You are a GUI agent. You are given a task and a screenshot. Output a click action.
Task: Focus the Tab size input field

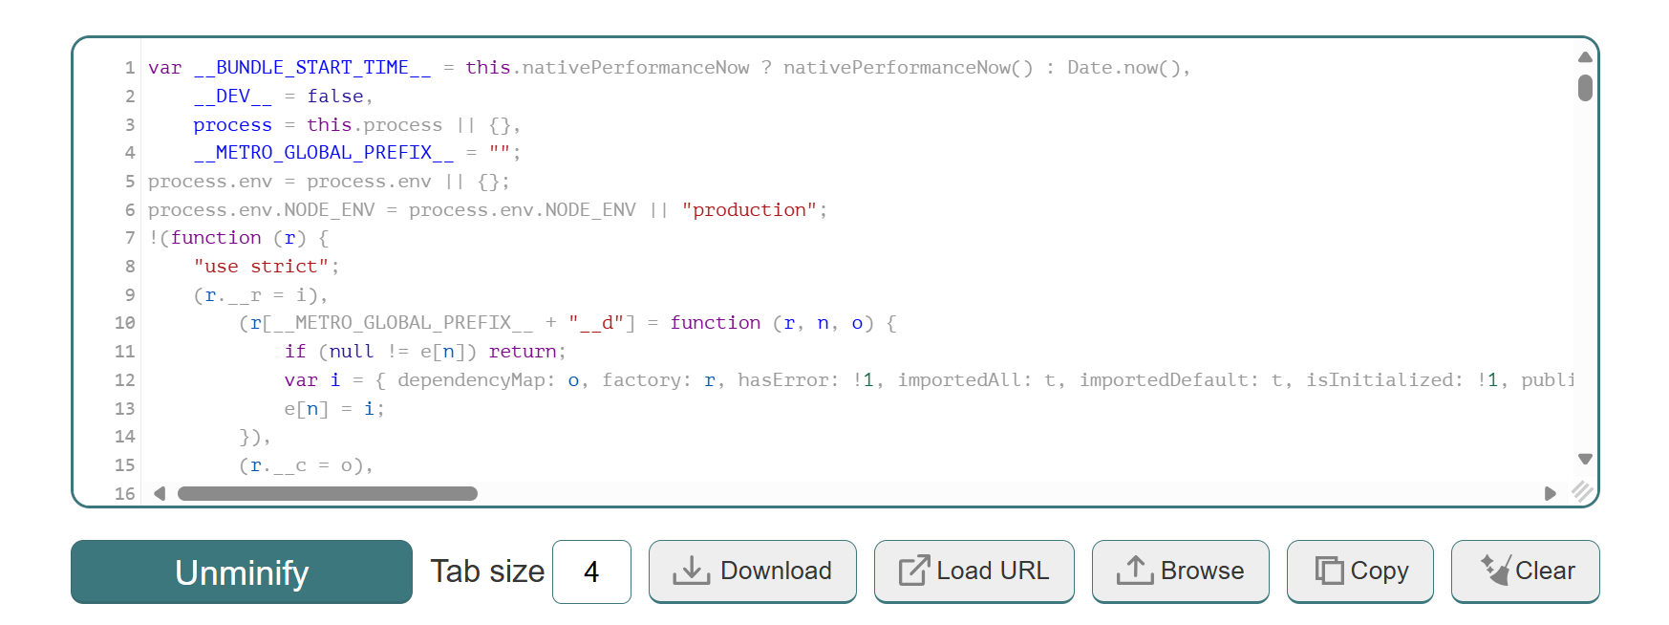(x=591, y=572)
